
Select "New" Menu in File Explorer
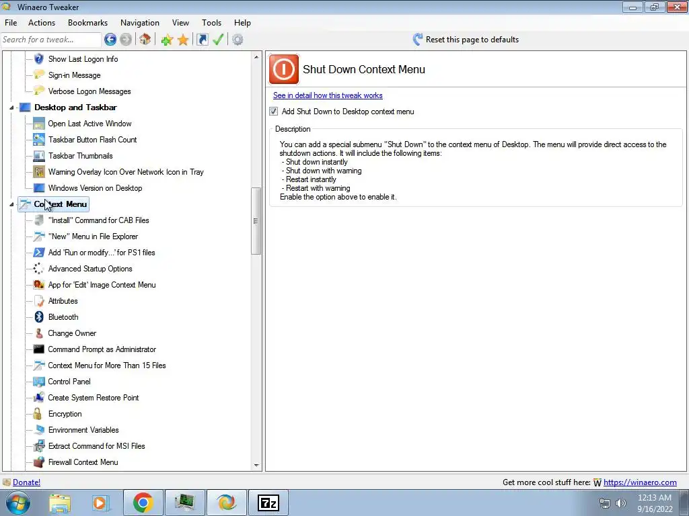93,236
